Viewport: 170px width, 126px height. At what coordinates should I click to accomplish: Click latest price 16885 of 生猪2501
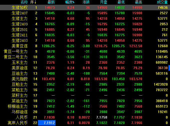pyautogui.click(x=50, y=29)
